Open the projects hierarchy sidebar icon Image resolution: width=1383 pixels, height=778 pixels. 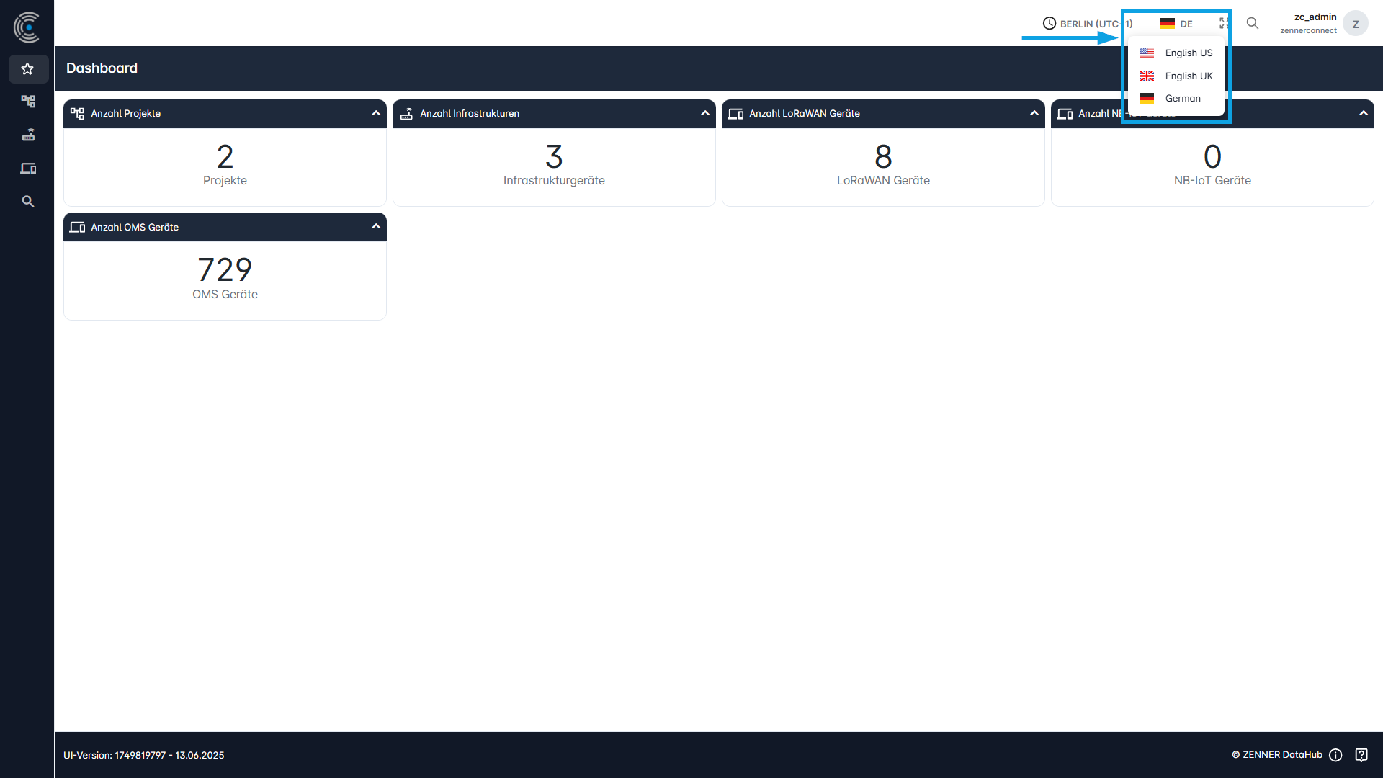click(x=28, y=102)
